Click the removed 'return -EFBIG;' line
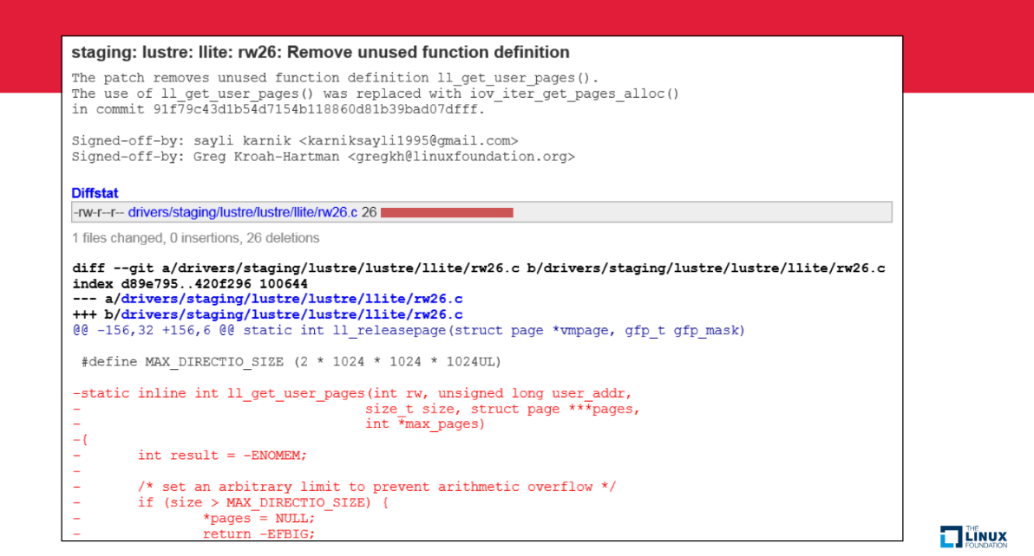This screenshot has width=1034, height=556. (x=193, y=533)
